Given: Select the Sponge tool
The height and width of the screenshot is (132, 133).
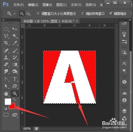Looking at the screenshot, I should 15,71.
